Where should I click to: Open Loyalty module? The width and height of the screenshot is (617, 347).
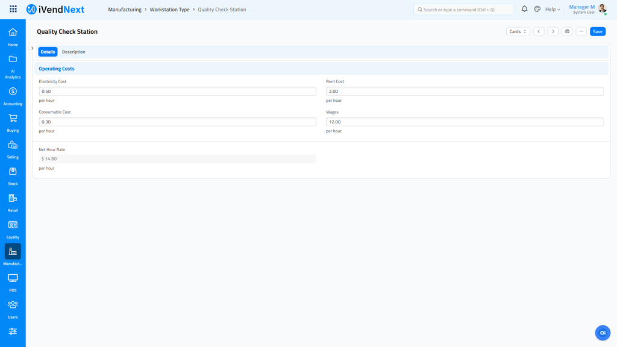pos(13,230)
